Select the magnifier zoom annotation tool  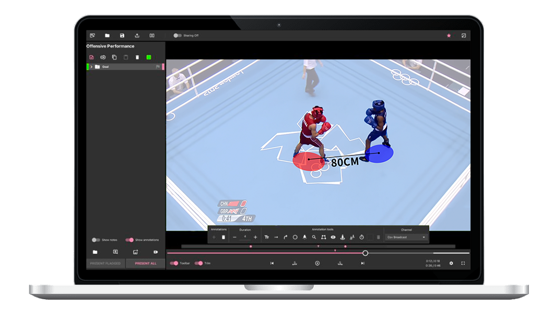(x=314, y=237)
